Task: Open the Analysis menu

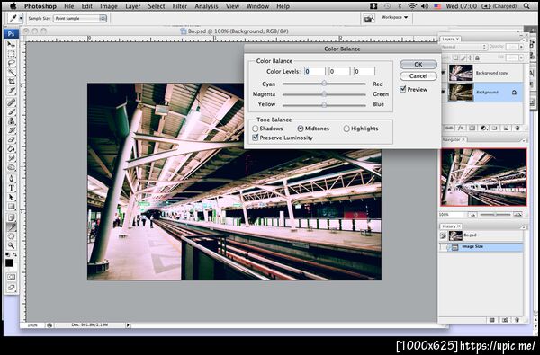Action: tap(206, 6)
